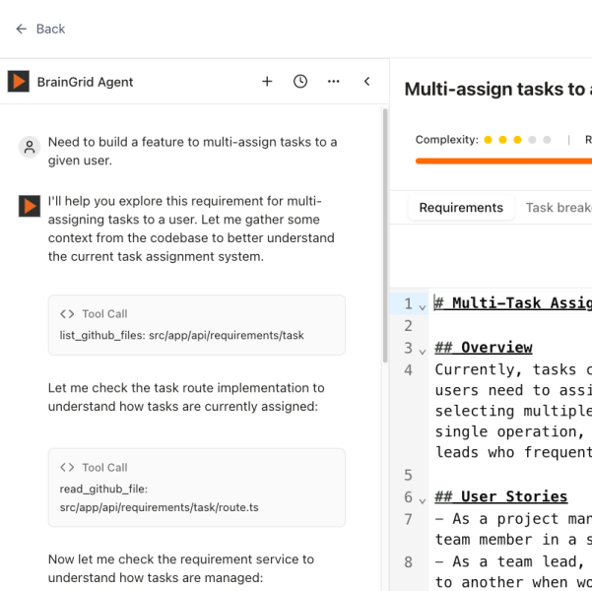The width and height of the screenshot is (592, 591).
Task: Open the Task breakdown tab
Action: coord(558,208)
